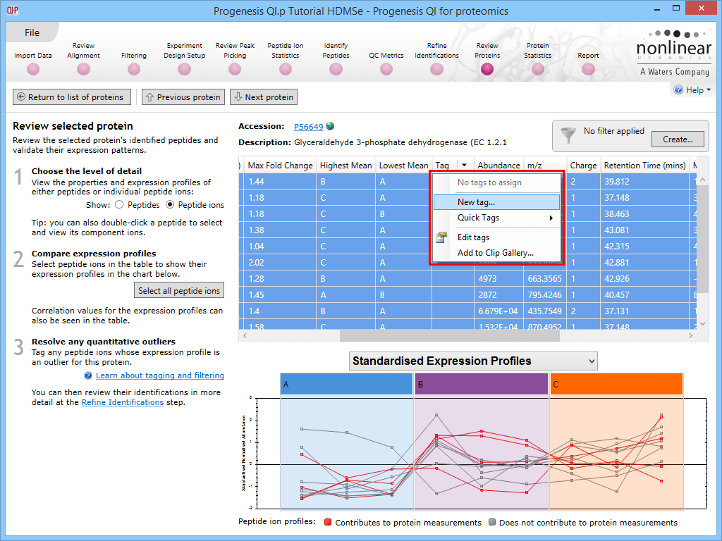Click the Edit tags icon in context menu
This screenshot has height=541, width=722.
click(441, 237)
